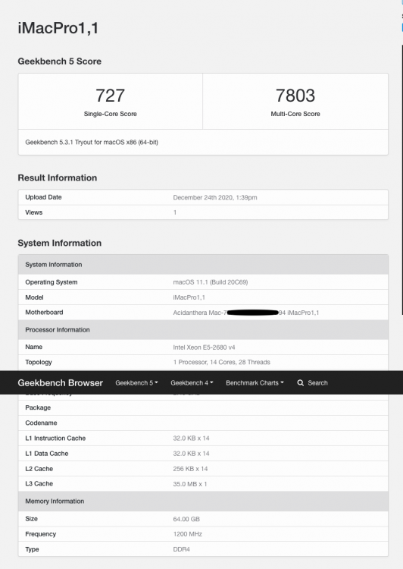Viewport: 403px width, 569px height.
Task: Select the L1 Instruction Cache value 32.0 KB x 14
Action: (x=191, y=438)
